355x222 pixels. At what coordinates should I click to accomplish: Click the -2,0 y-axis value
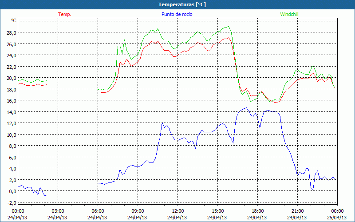12,202
